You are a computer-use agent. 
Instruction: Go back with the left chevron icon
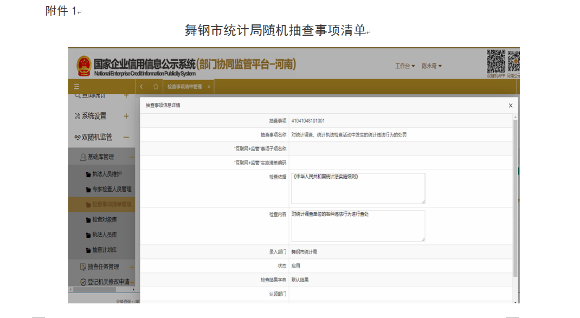[x=141, y=87]
